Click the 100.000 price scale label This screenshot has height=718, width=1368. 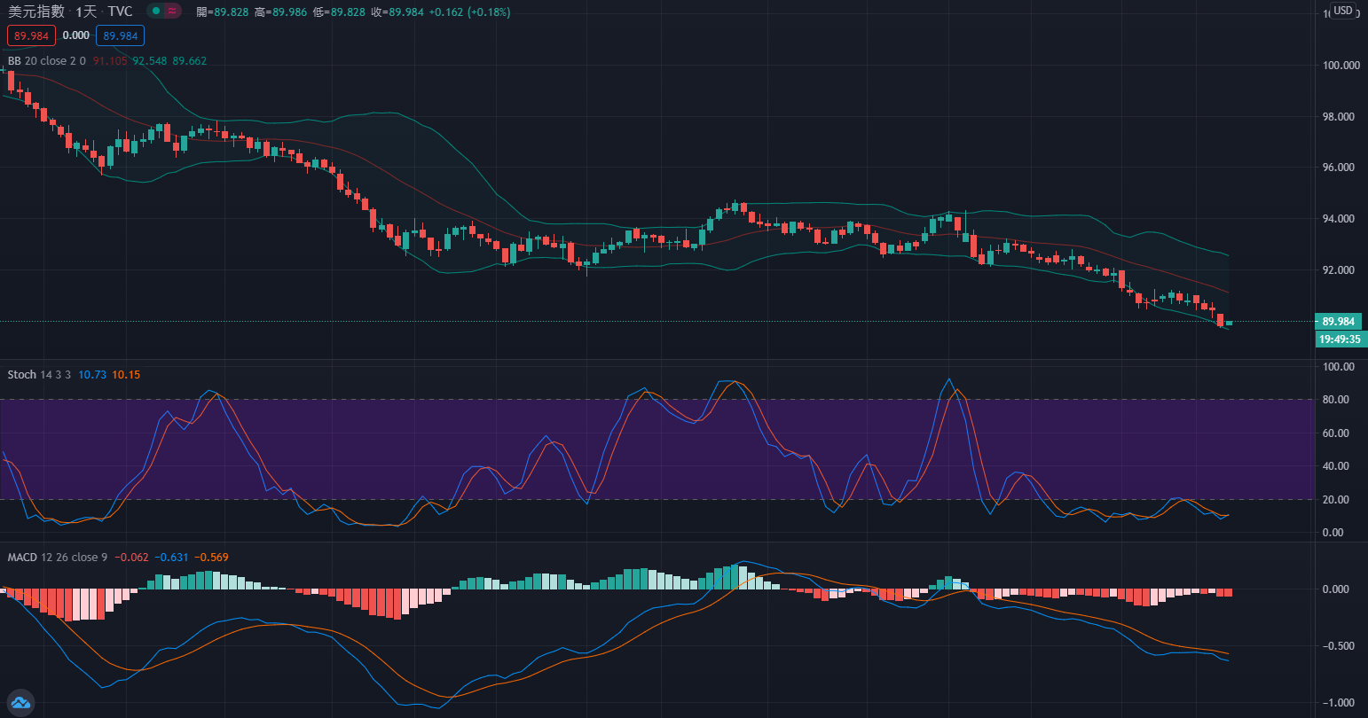(1340, 66)
